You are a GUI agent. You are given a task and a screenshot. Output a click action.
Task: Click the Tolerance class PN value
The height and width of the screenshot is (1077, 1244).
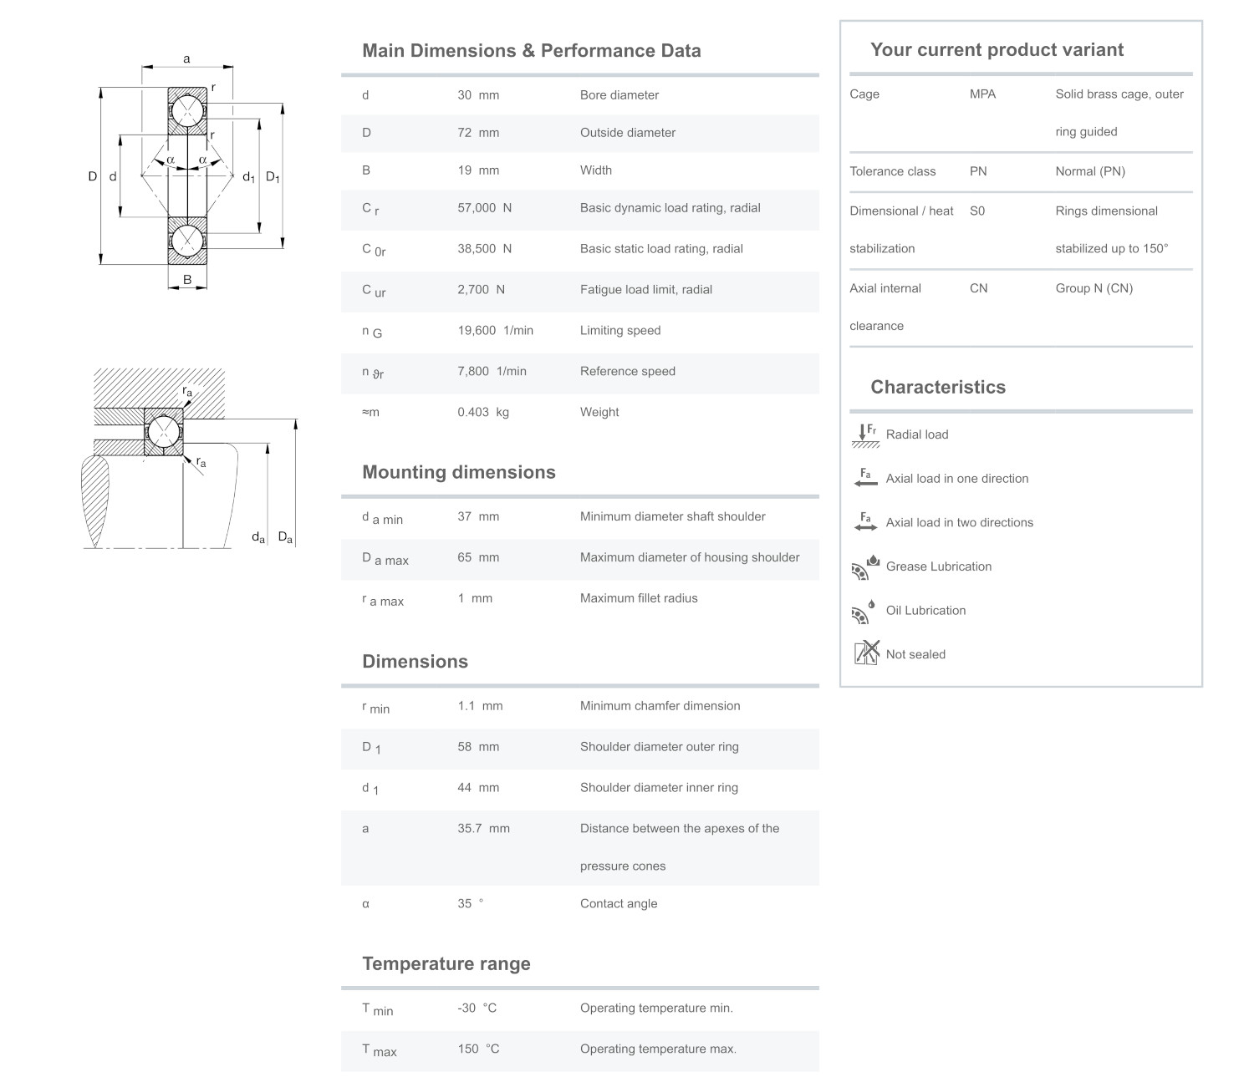pyautogui.click(x=978, y=171)
